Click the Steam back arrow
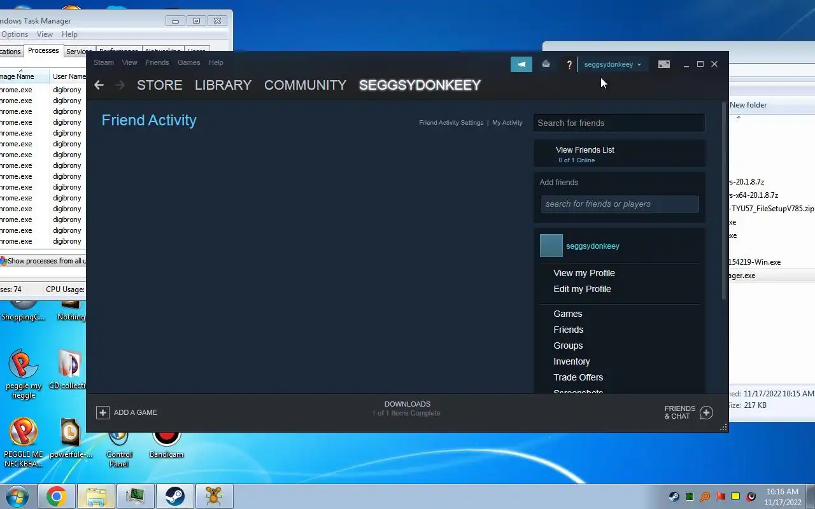 coord(99,85)
